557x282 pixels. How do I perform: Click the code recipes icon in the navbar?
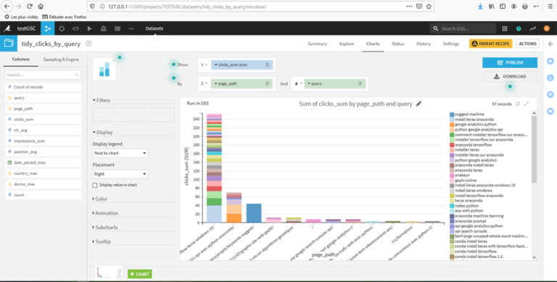pyautogui.click(x=75, y=28)
